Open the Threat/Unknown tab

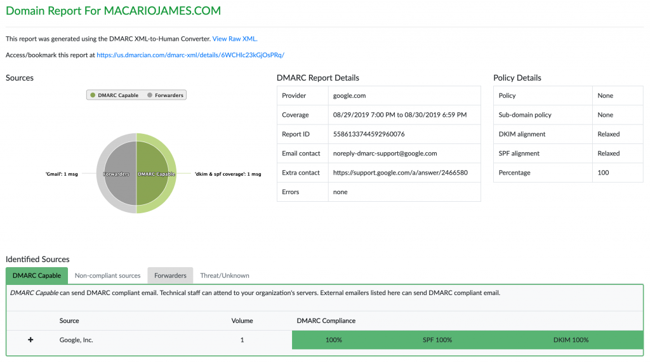pos(225,275)
